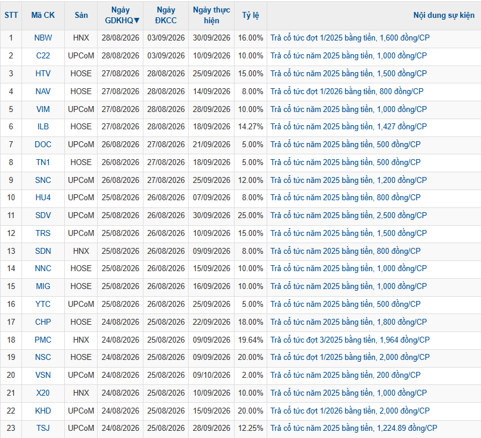This screenshot has width=481, height=438.
Task: Open stock code KHD
Action: 43,411
